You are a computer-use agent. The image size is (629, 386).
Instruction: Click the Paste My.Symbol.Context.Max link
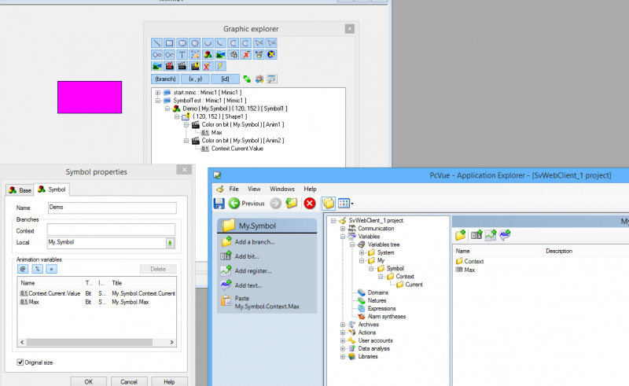(267, 303)
